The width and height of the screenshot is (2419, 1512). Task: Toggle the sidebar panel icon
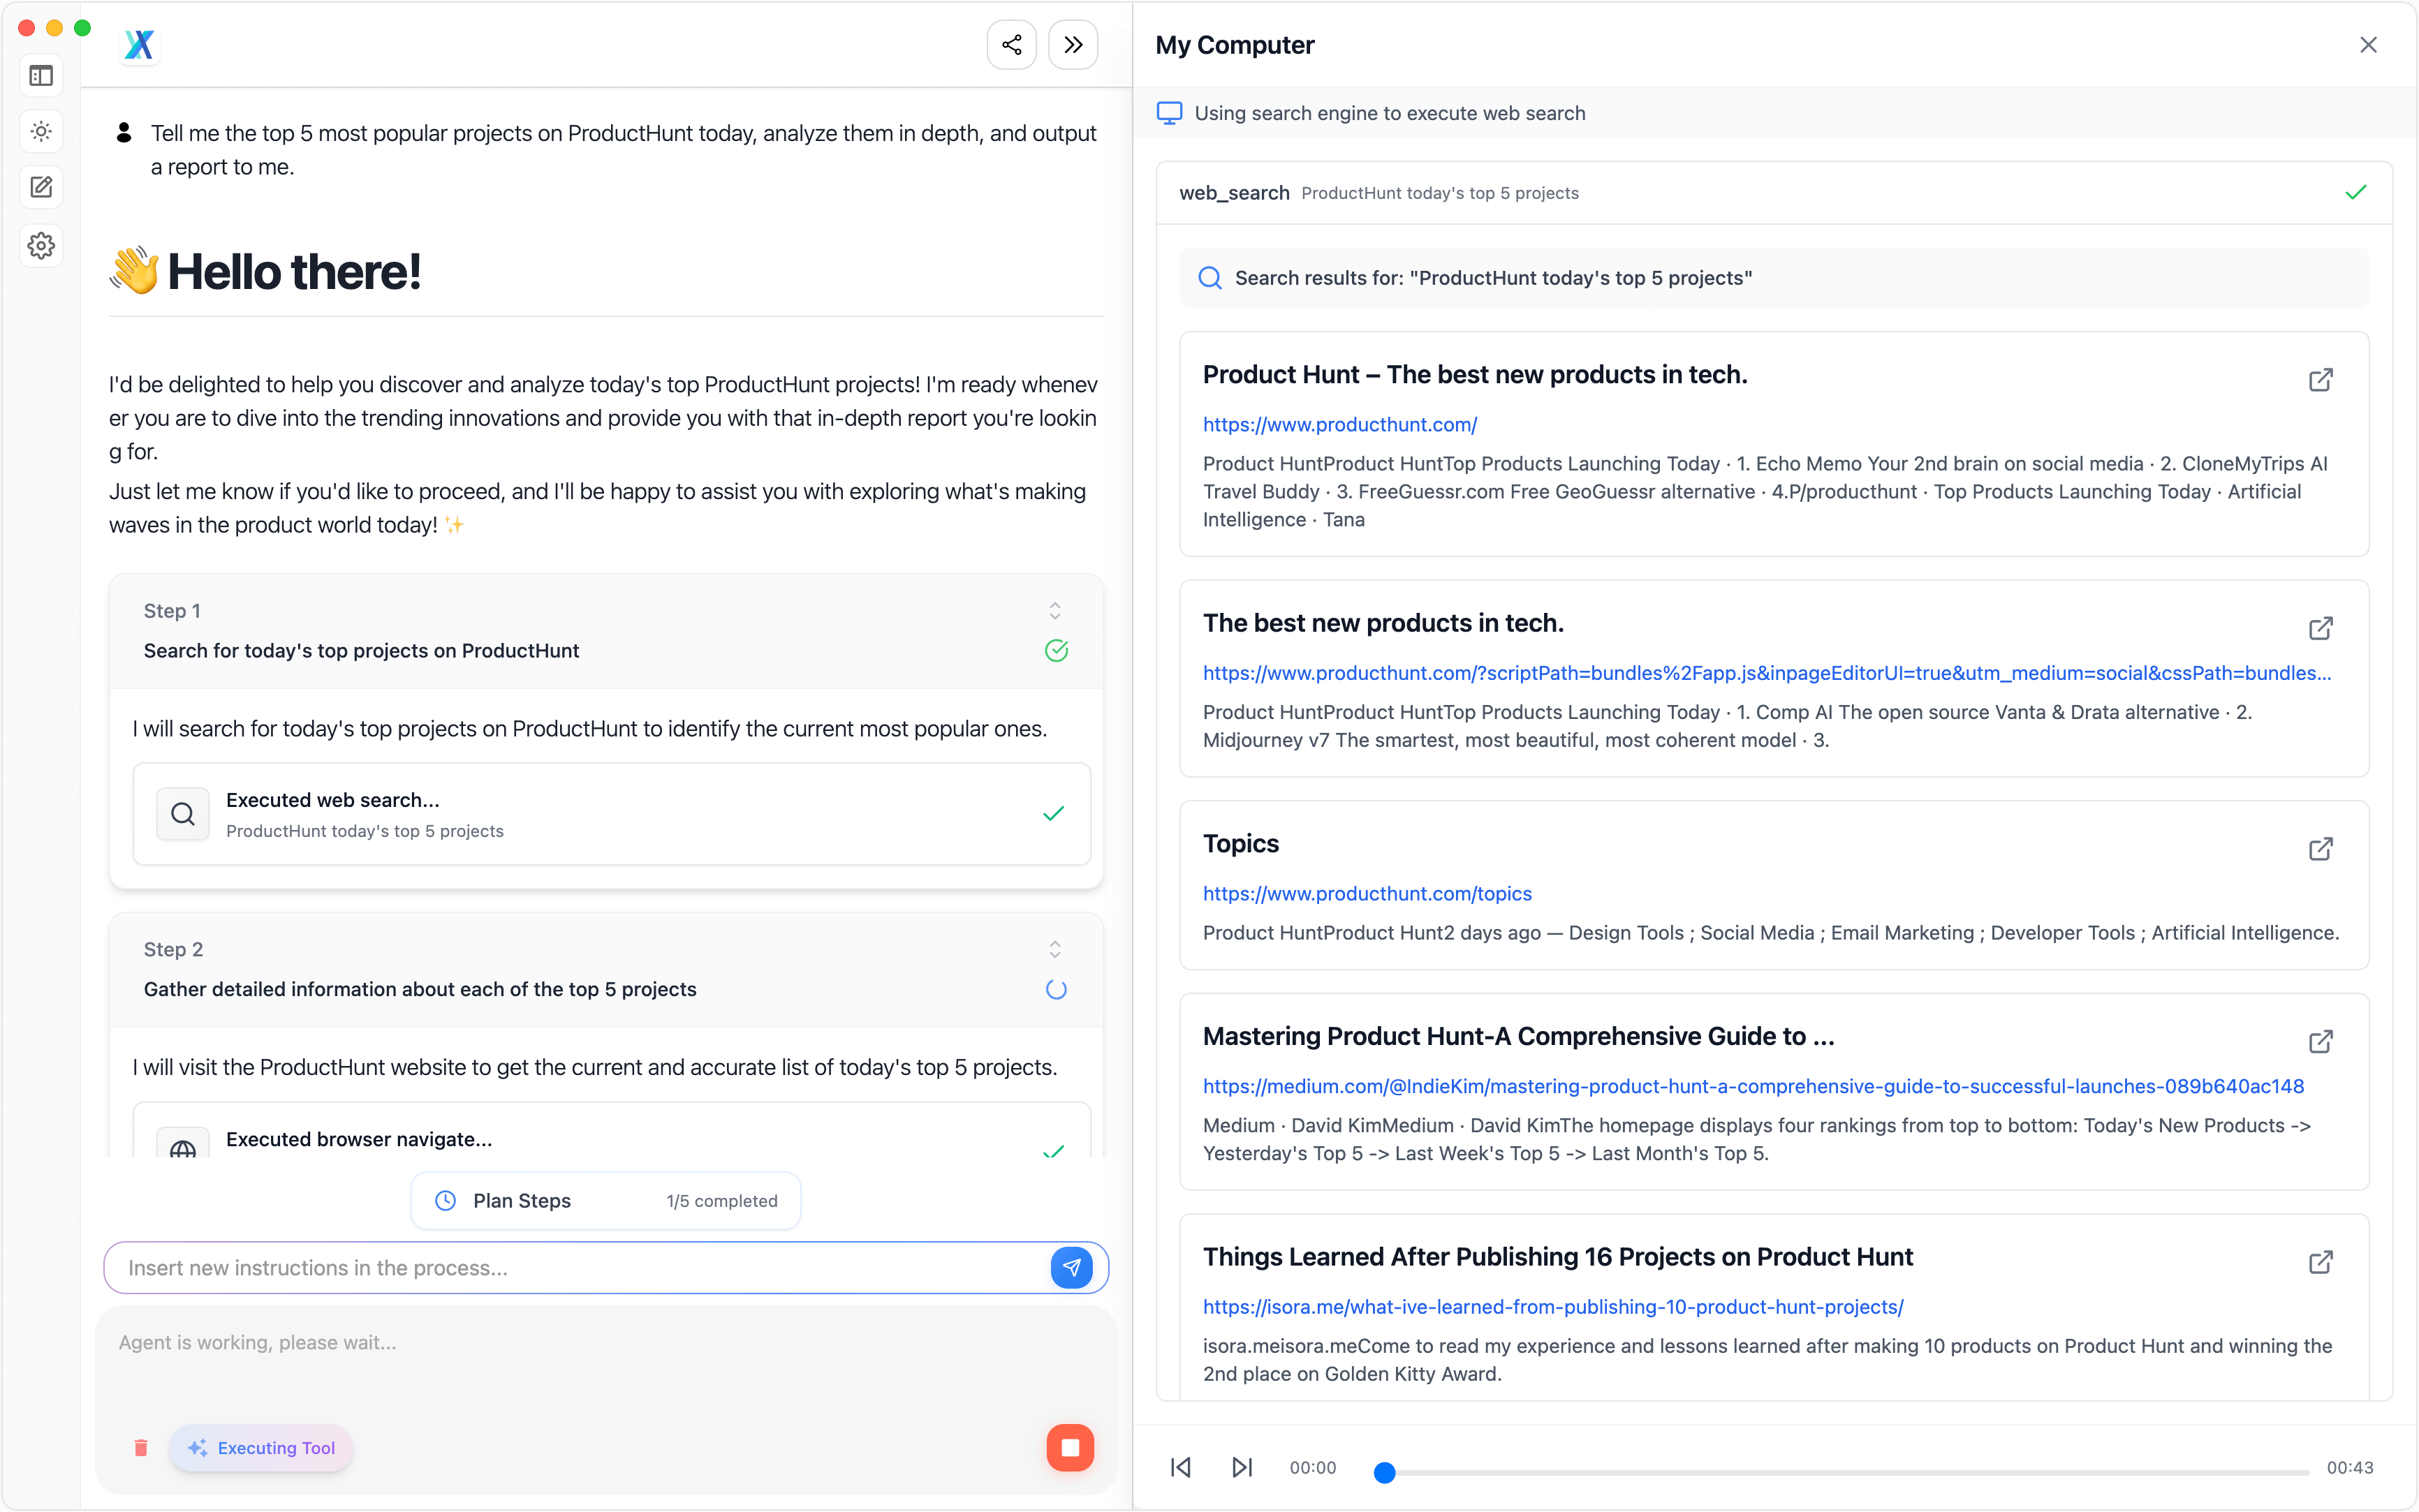coord(41,76)
